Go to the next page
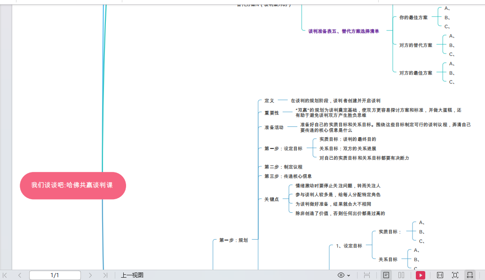485x280 pixels. point(90,275)
